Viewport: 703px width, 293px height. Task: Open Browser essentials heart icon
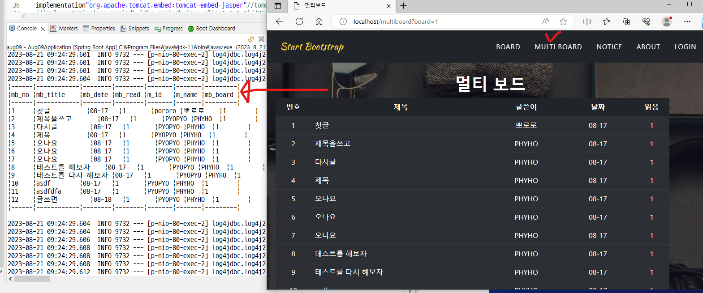[646, 21]
